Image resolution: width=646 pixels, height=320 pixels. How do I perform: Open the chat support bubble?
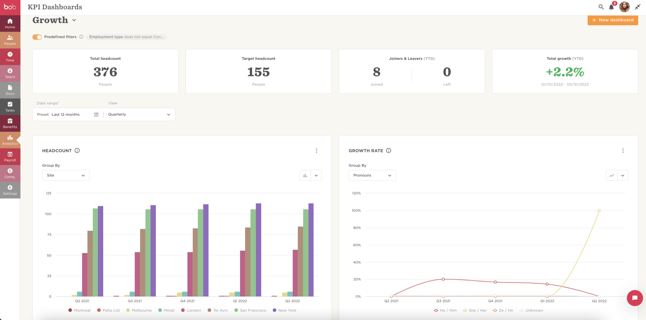[635, 298]
